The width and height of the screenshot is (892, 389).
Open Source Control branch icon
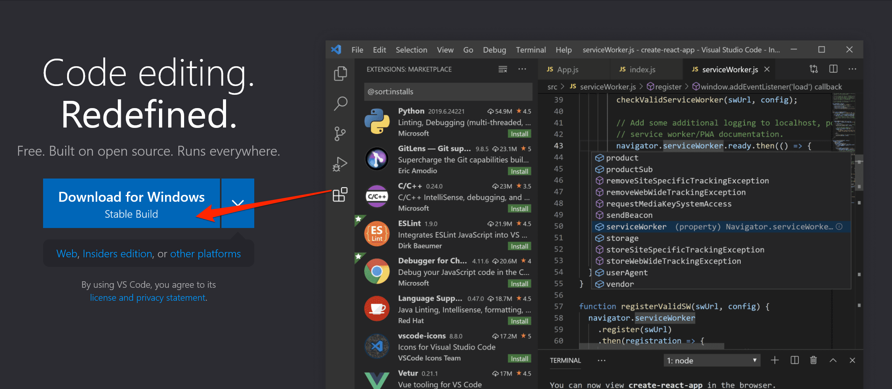pos(340,134)
